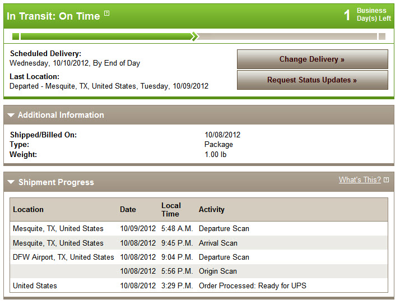Click the Date column header
This screenshot has width=400, height=304.
coord(128,209)
